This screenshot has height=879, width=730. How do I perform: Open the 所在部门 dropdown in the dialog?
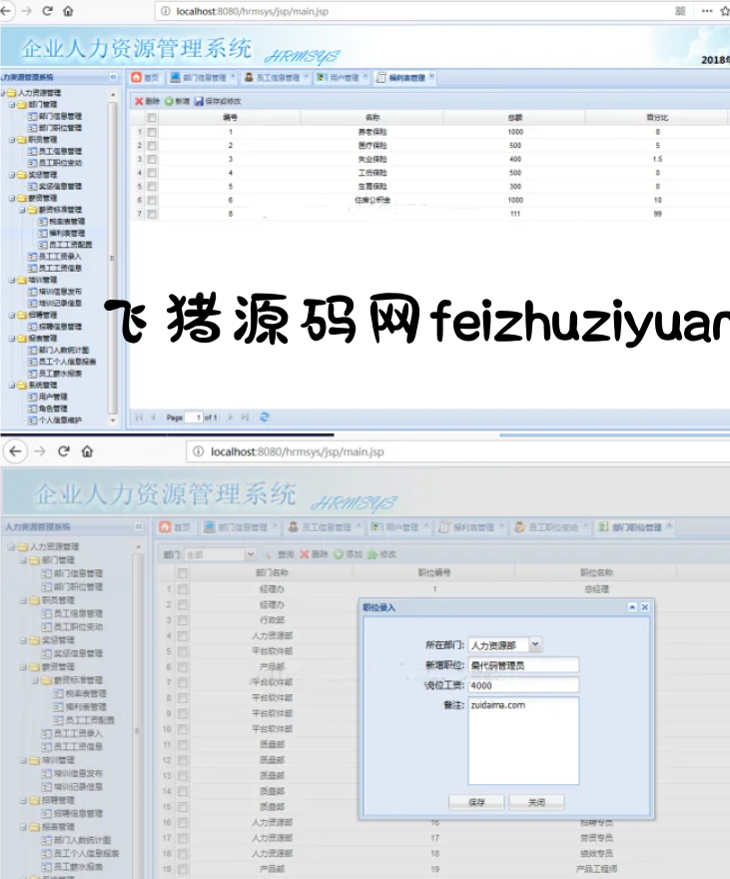tap(536, 645)
